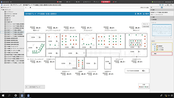
Task: Click the チャート button
Action: [146, 24]
